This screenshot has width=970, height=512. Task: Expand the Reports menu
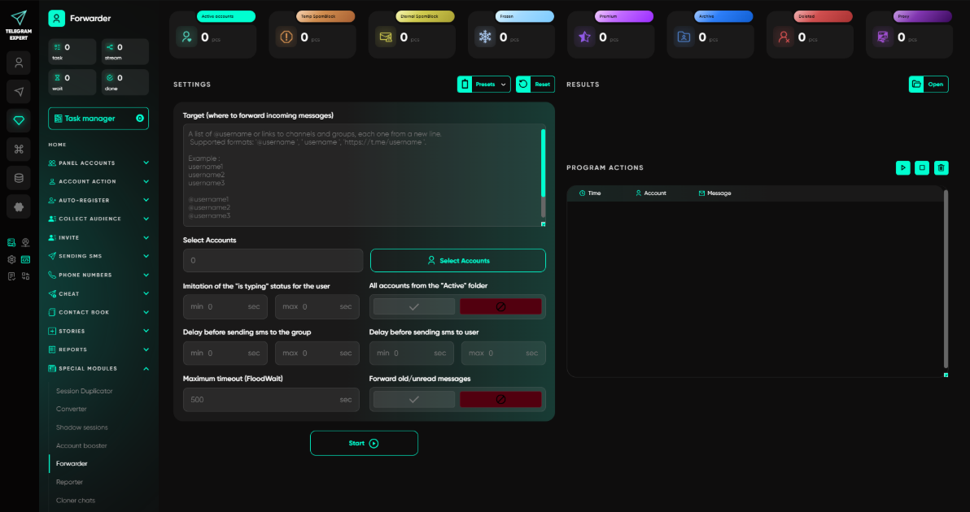coord(98,349)
